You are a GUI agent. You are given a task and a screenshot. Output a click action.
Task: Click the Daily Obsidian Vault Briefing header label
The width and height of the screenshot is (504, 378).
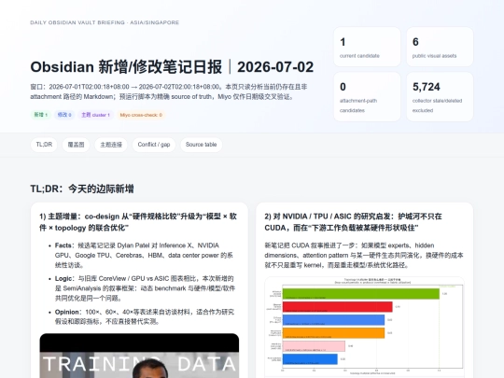click(105, 22)
